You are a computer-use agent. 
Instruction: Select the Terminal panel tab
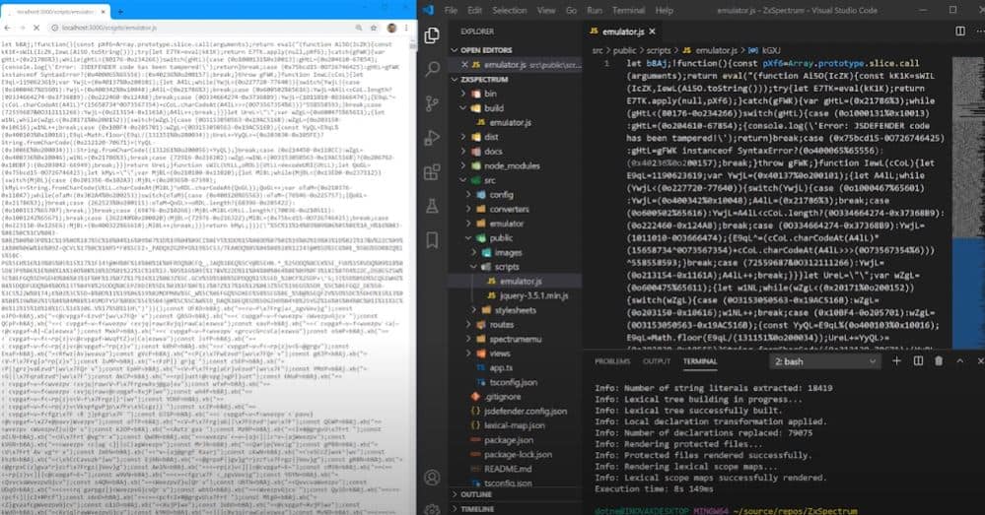coord(700,361)
